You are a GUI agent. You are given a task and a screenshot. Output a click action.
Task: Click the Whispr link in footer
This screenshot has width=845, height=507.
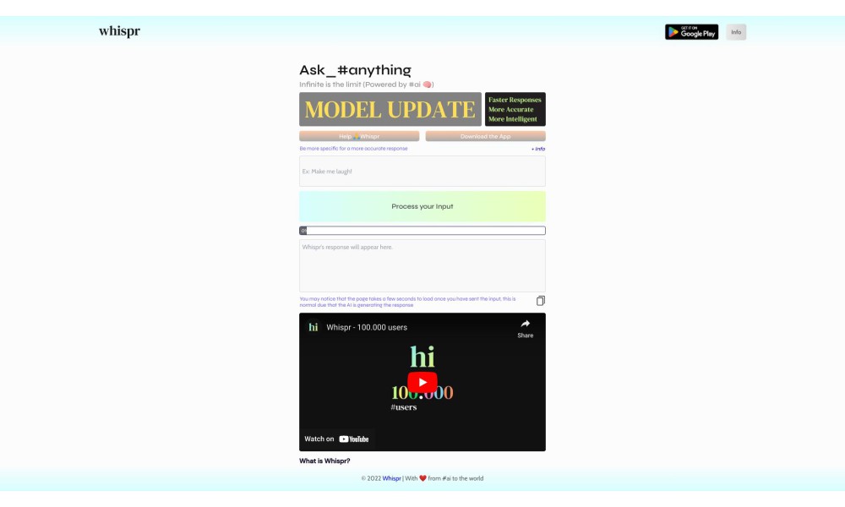392,478
